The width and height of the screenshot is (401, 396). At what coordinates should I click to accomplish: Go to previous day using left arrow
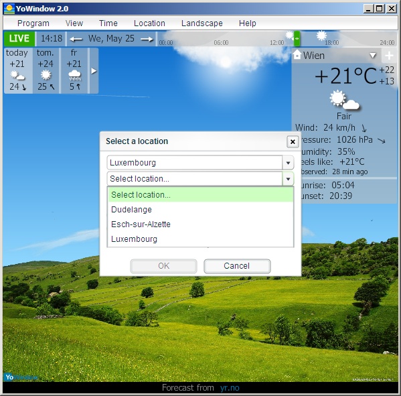tap(76, 39)
